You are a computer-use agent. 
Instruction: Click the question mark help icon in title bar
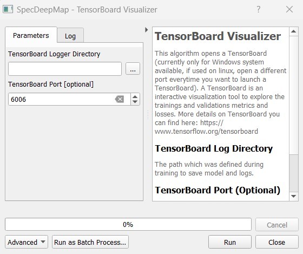click(259, 9)
